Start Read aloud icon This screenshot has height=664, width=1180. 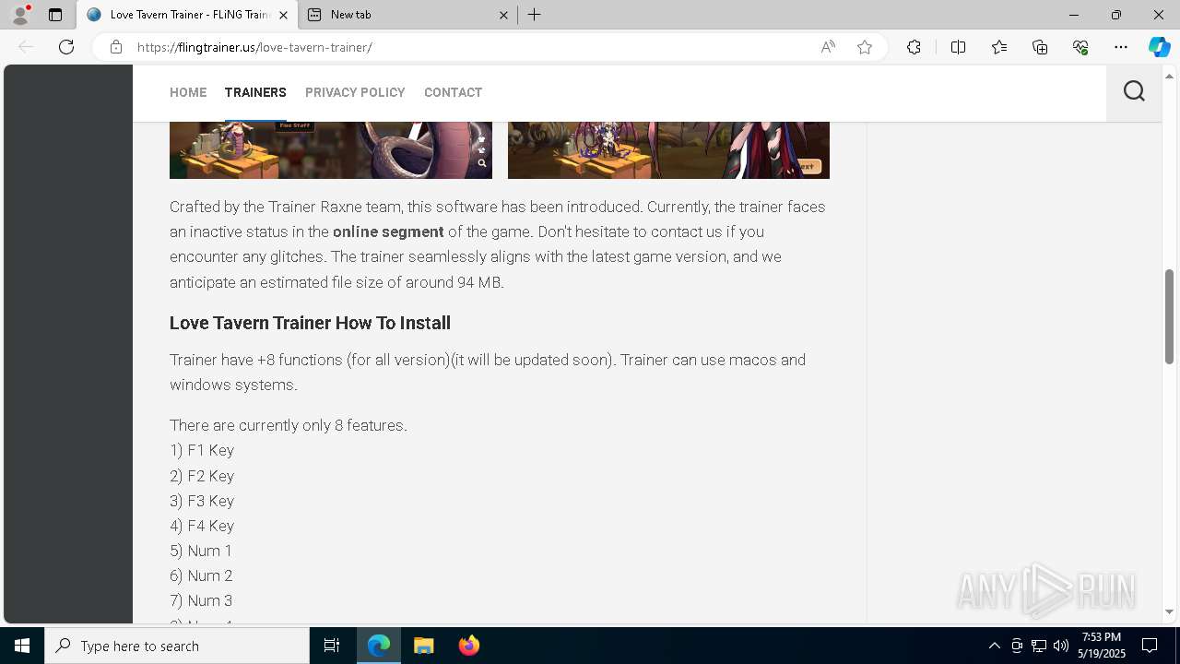click(828, 47)
